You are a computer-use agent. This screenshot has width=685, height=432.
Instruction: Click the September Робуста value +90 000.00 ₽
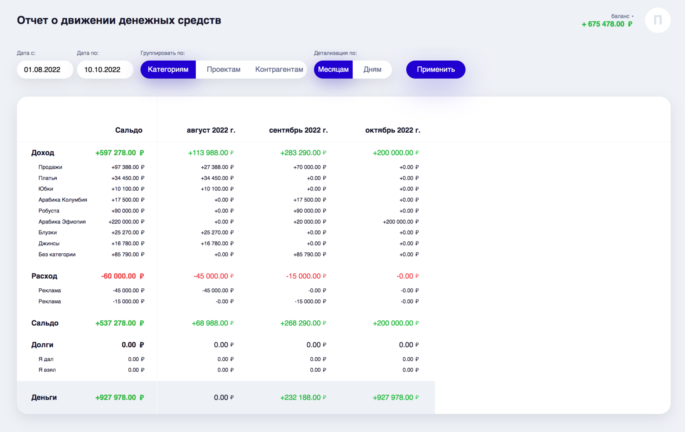(x=310, y=211)
